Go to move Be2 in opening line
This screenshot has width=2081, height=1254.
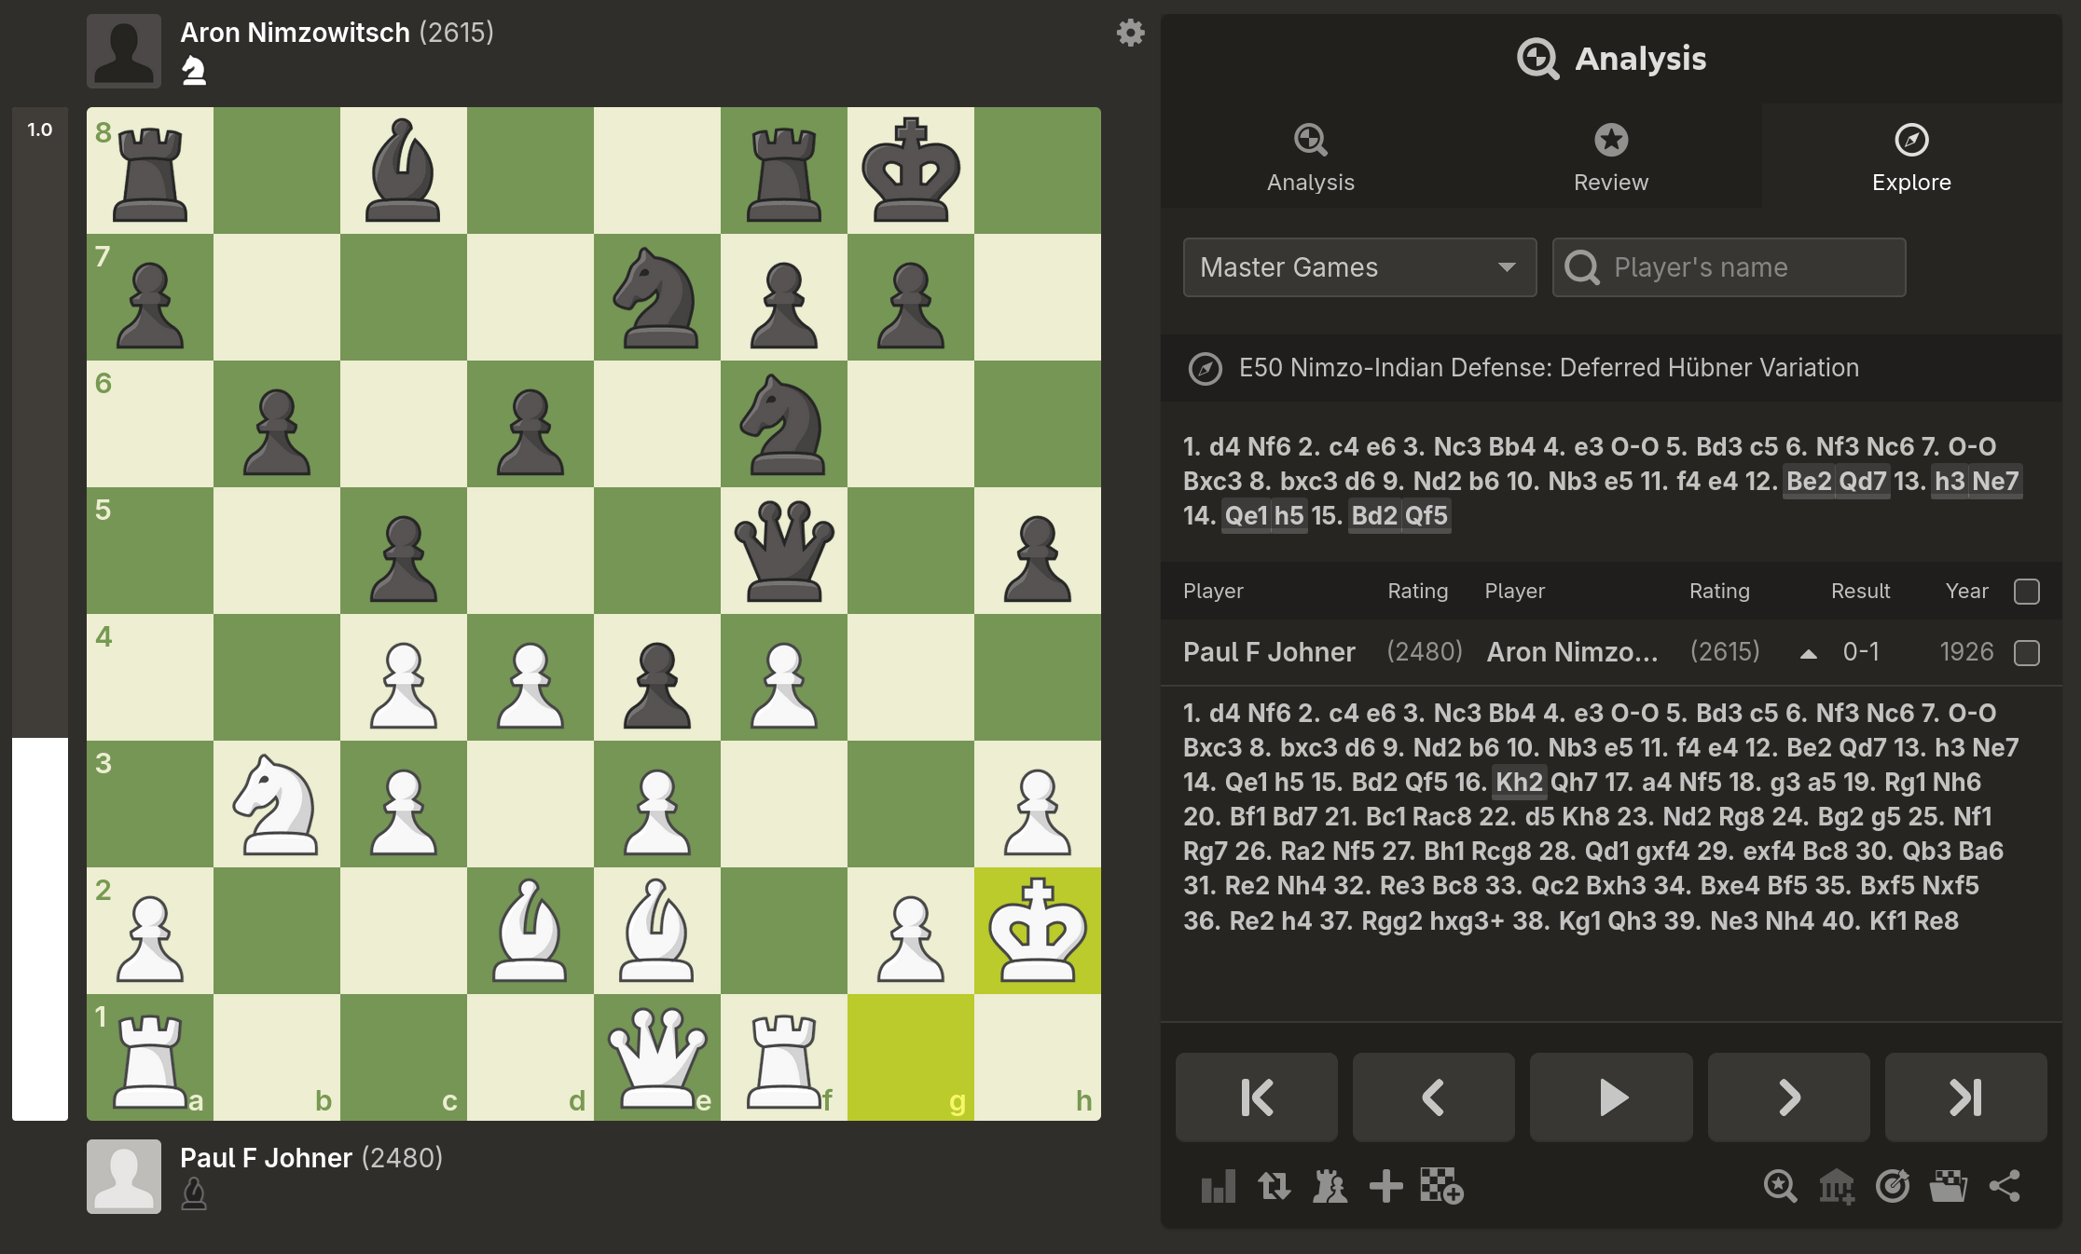[x=1809, y=482]
